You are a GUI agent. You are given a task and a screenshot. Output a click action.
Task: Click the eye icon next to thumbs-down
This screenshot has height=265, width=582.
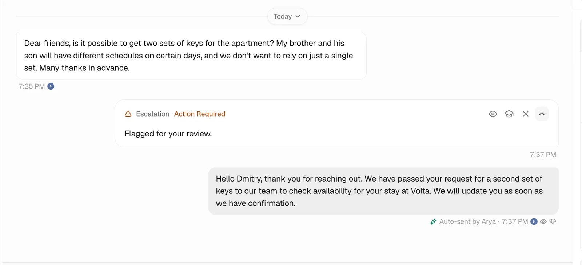point(543,221)
